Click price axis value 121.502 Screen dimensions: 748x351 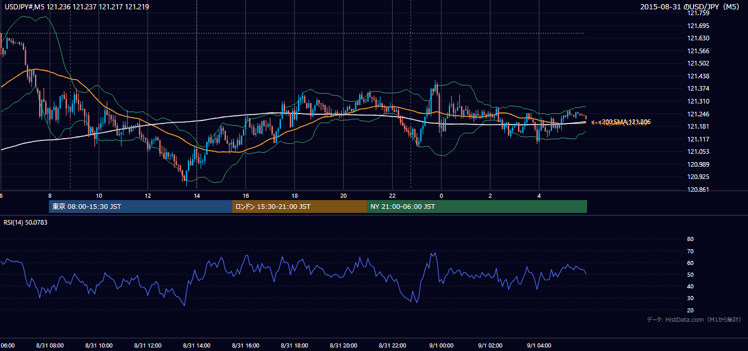[x=698, y=64]
